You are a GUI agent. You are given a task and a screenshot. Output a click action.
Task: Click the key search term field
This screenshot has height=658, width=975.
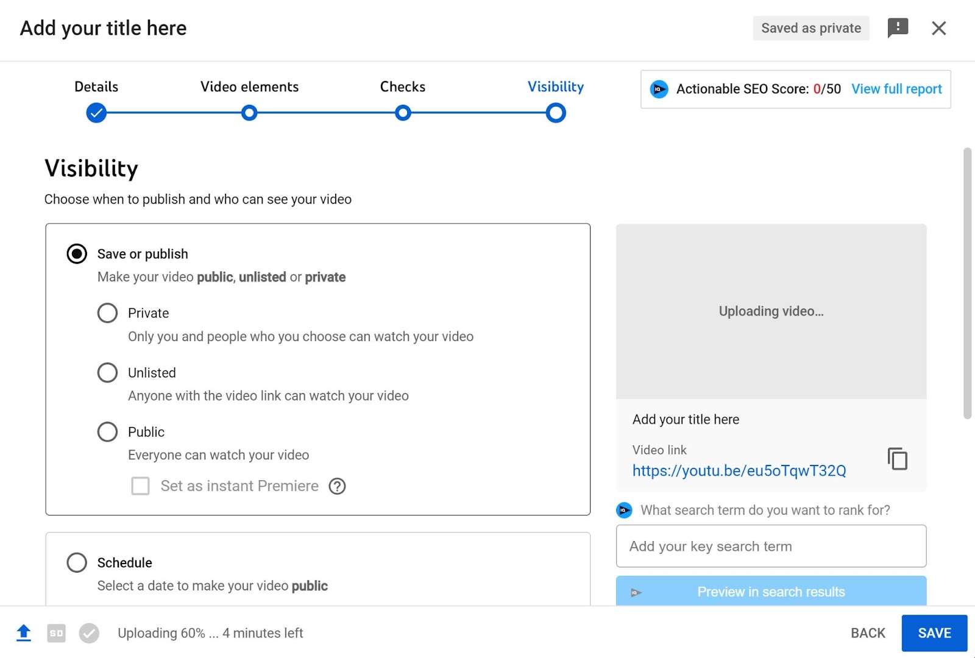pos(771,546)
